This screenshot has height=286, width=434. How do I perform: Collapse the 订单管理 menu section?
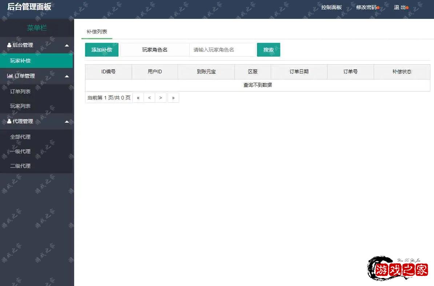point(67,76)
